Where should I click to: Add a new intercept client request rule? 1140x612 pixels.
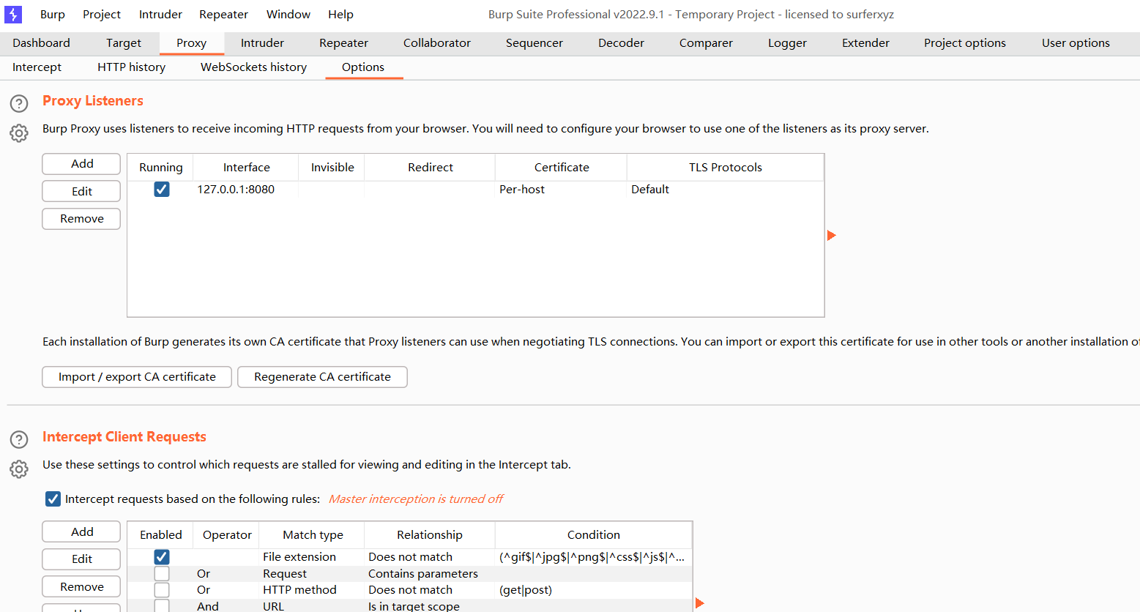coord(81,532)
